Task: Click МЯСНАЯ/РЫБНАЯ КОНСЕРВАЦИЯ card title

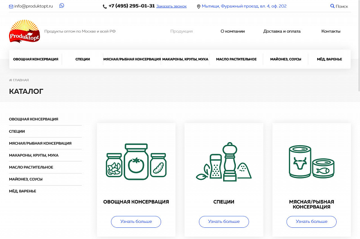Action: [311, 204]
